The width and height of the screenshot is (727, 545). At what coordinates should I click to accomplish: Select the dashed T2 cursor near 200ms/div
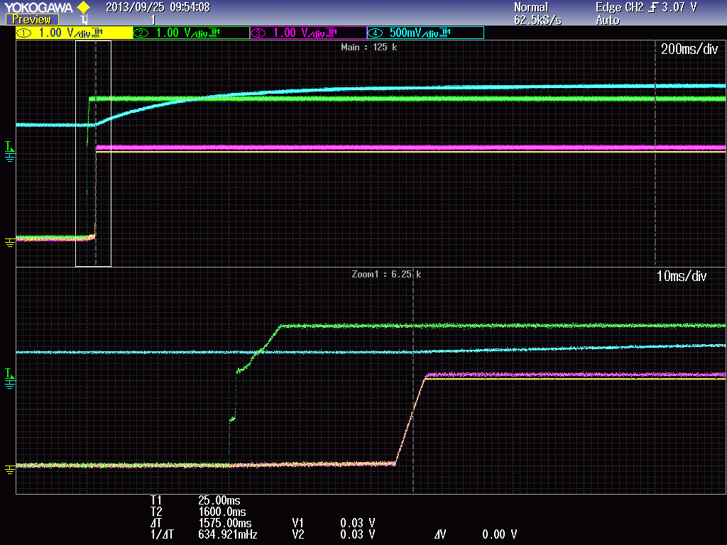[655, 153]
